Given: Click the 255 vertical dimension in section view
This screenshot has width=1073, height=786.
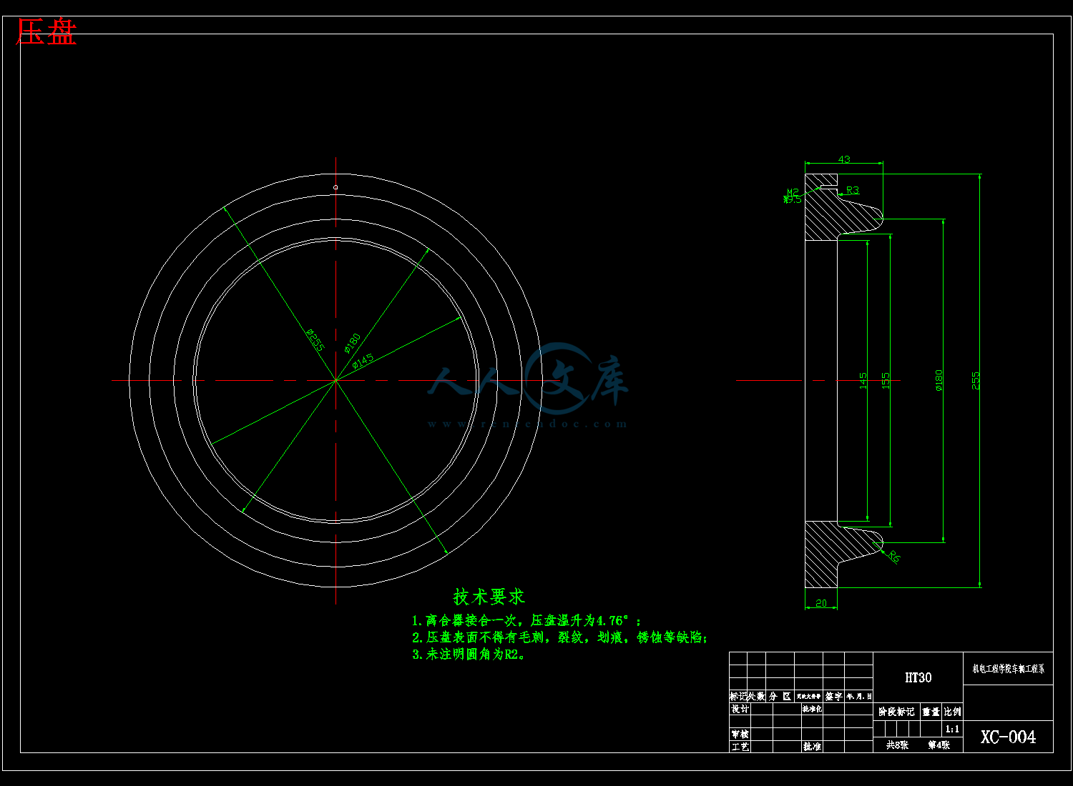Looking at the screenshot, I should [x=976, y=380].
